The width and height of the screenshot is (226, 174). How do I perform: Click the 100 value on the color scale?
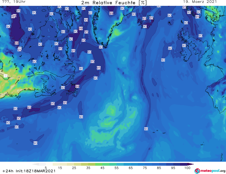point(187,168)
